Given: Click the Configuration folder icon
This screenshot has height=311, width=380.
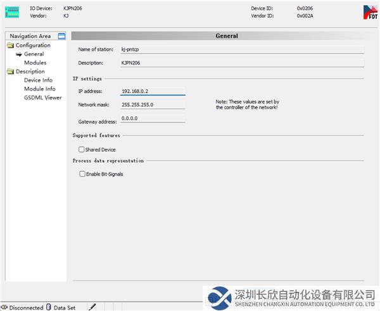Looking at the screenshot, I should (x=10, y=46).
